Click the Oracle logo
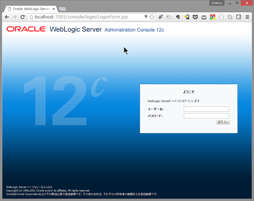 (x=27, y=29)
